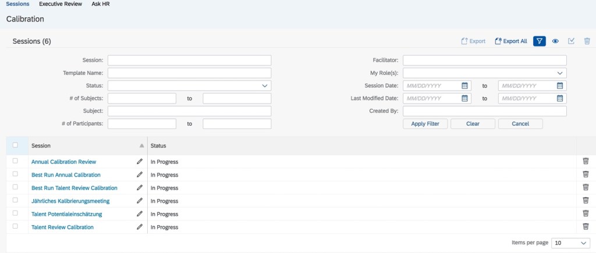Screen dimensions: 596x253
Task: Click the filter funnel icon in toolbar
Action: coord(540,41)
